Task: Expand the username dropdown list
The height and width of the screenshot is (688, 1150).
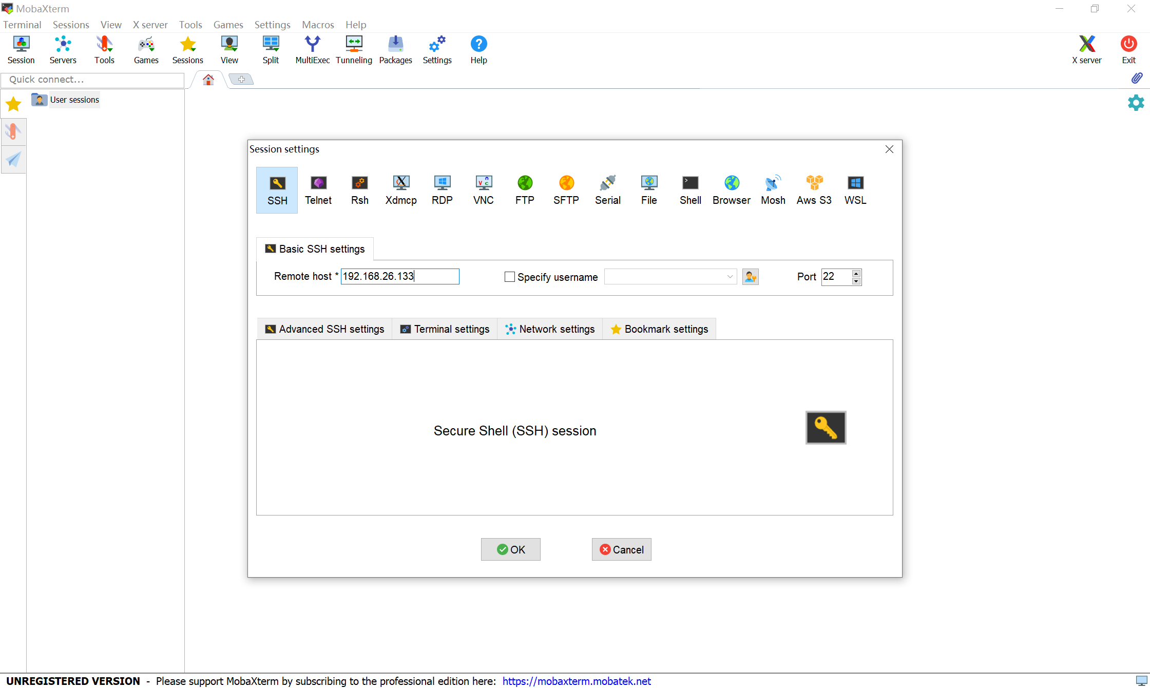Action: (730, 277)
